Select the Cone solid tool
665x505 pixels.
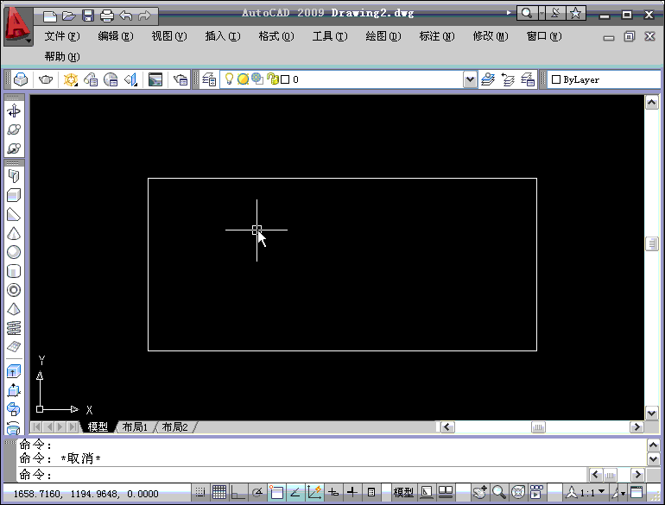click(x=14, y=234)
